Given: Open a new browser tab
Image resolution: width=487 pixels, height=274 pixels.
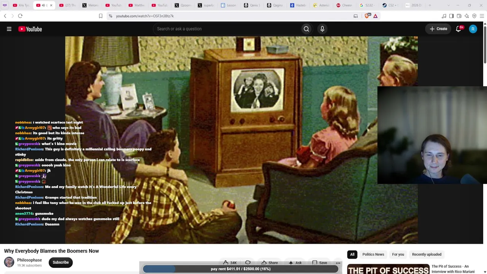Looking at the screenshot, I should pyautogui.click(x=430, y=5).
